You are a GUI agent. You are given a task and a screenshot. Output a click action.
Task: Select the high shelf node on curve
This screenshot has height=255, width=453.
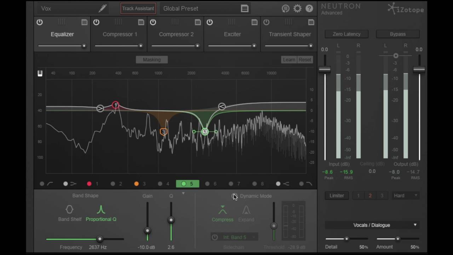tap(222, 106)
